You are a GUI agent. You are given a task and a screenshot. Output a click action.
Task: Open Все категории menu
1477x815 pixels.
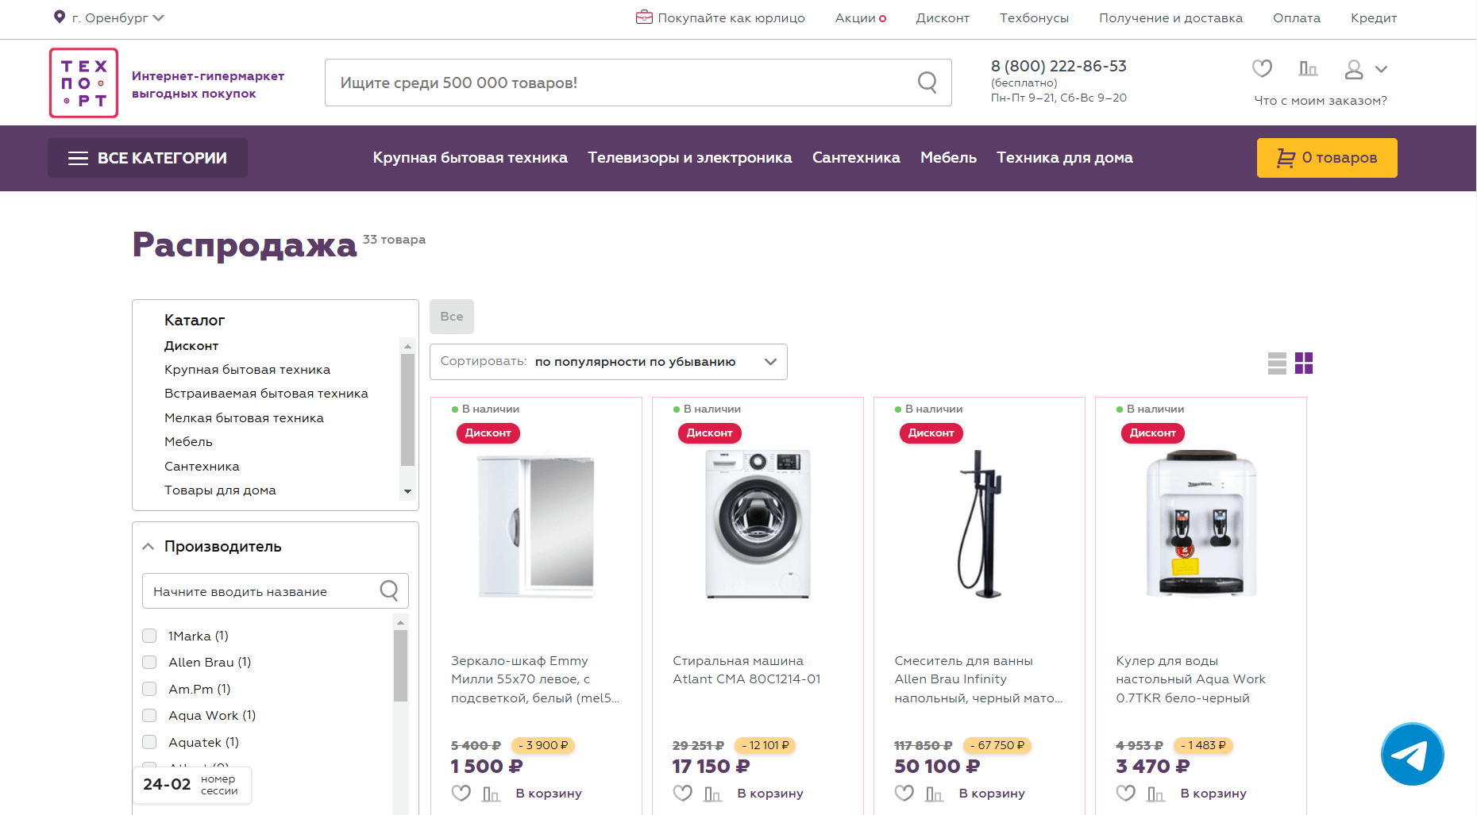[148, 158]
